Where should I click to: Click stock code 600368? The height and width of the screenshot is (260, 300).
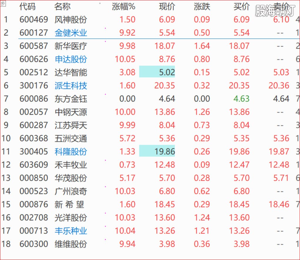click(34, 138)
